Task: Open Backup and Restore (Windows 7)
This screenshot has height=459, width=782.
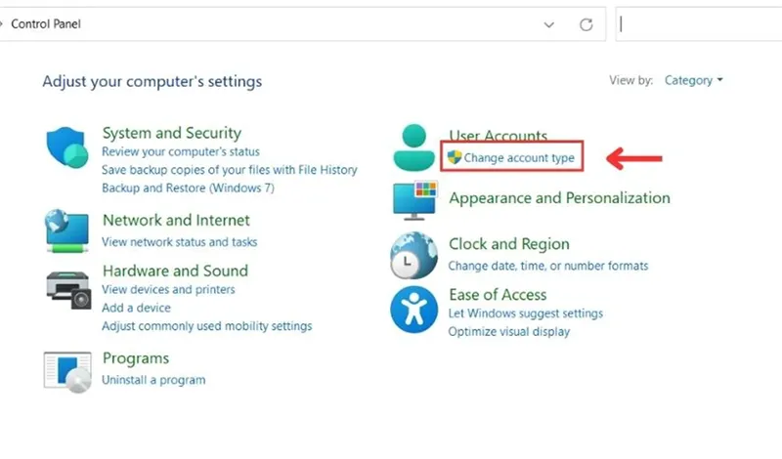Action: pyautogui.click(x=188, y=188)
